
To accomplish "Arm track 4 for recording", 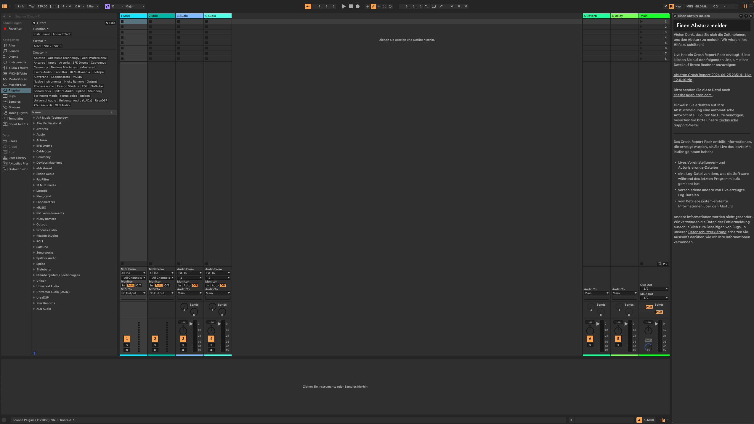I will click(x=211, y=350).
